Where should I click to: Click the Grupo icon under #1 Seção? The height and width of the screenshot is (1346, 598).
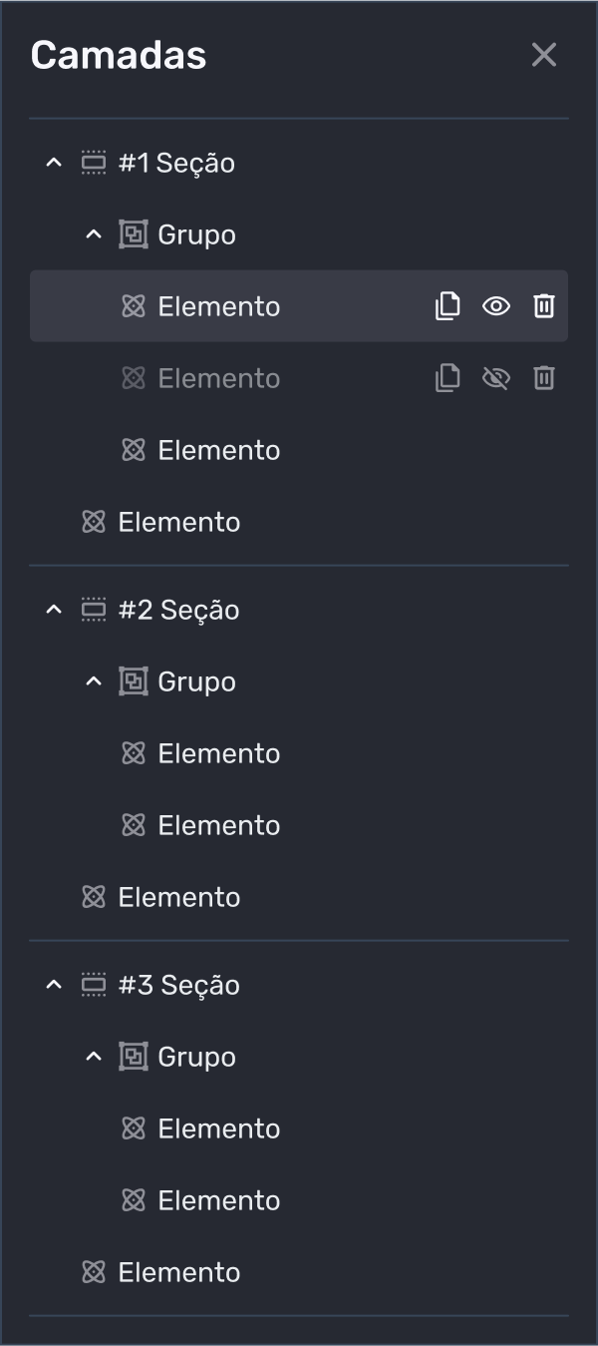click(x=134, y=234)
